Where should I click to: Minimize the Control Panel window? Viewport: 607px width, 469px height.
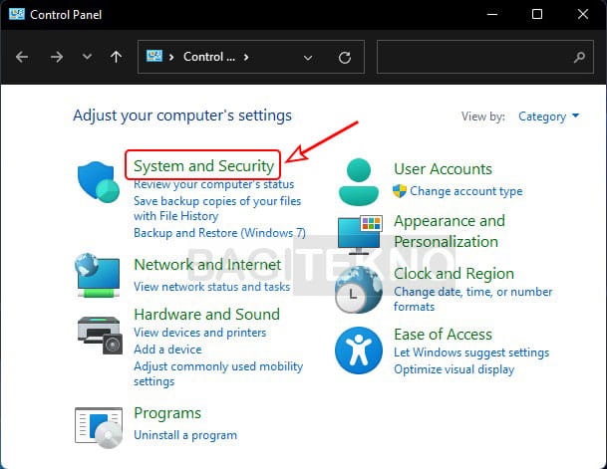point(492,14)
